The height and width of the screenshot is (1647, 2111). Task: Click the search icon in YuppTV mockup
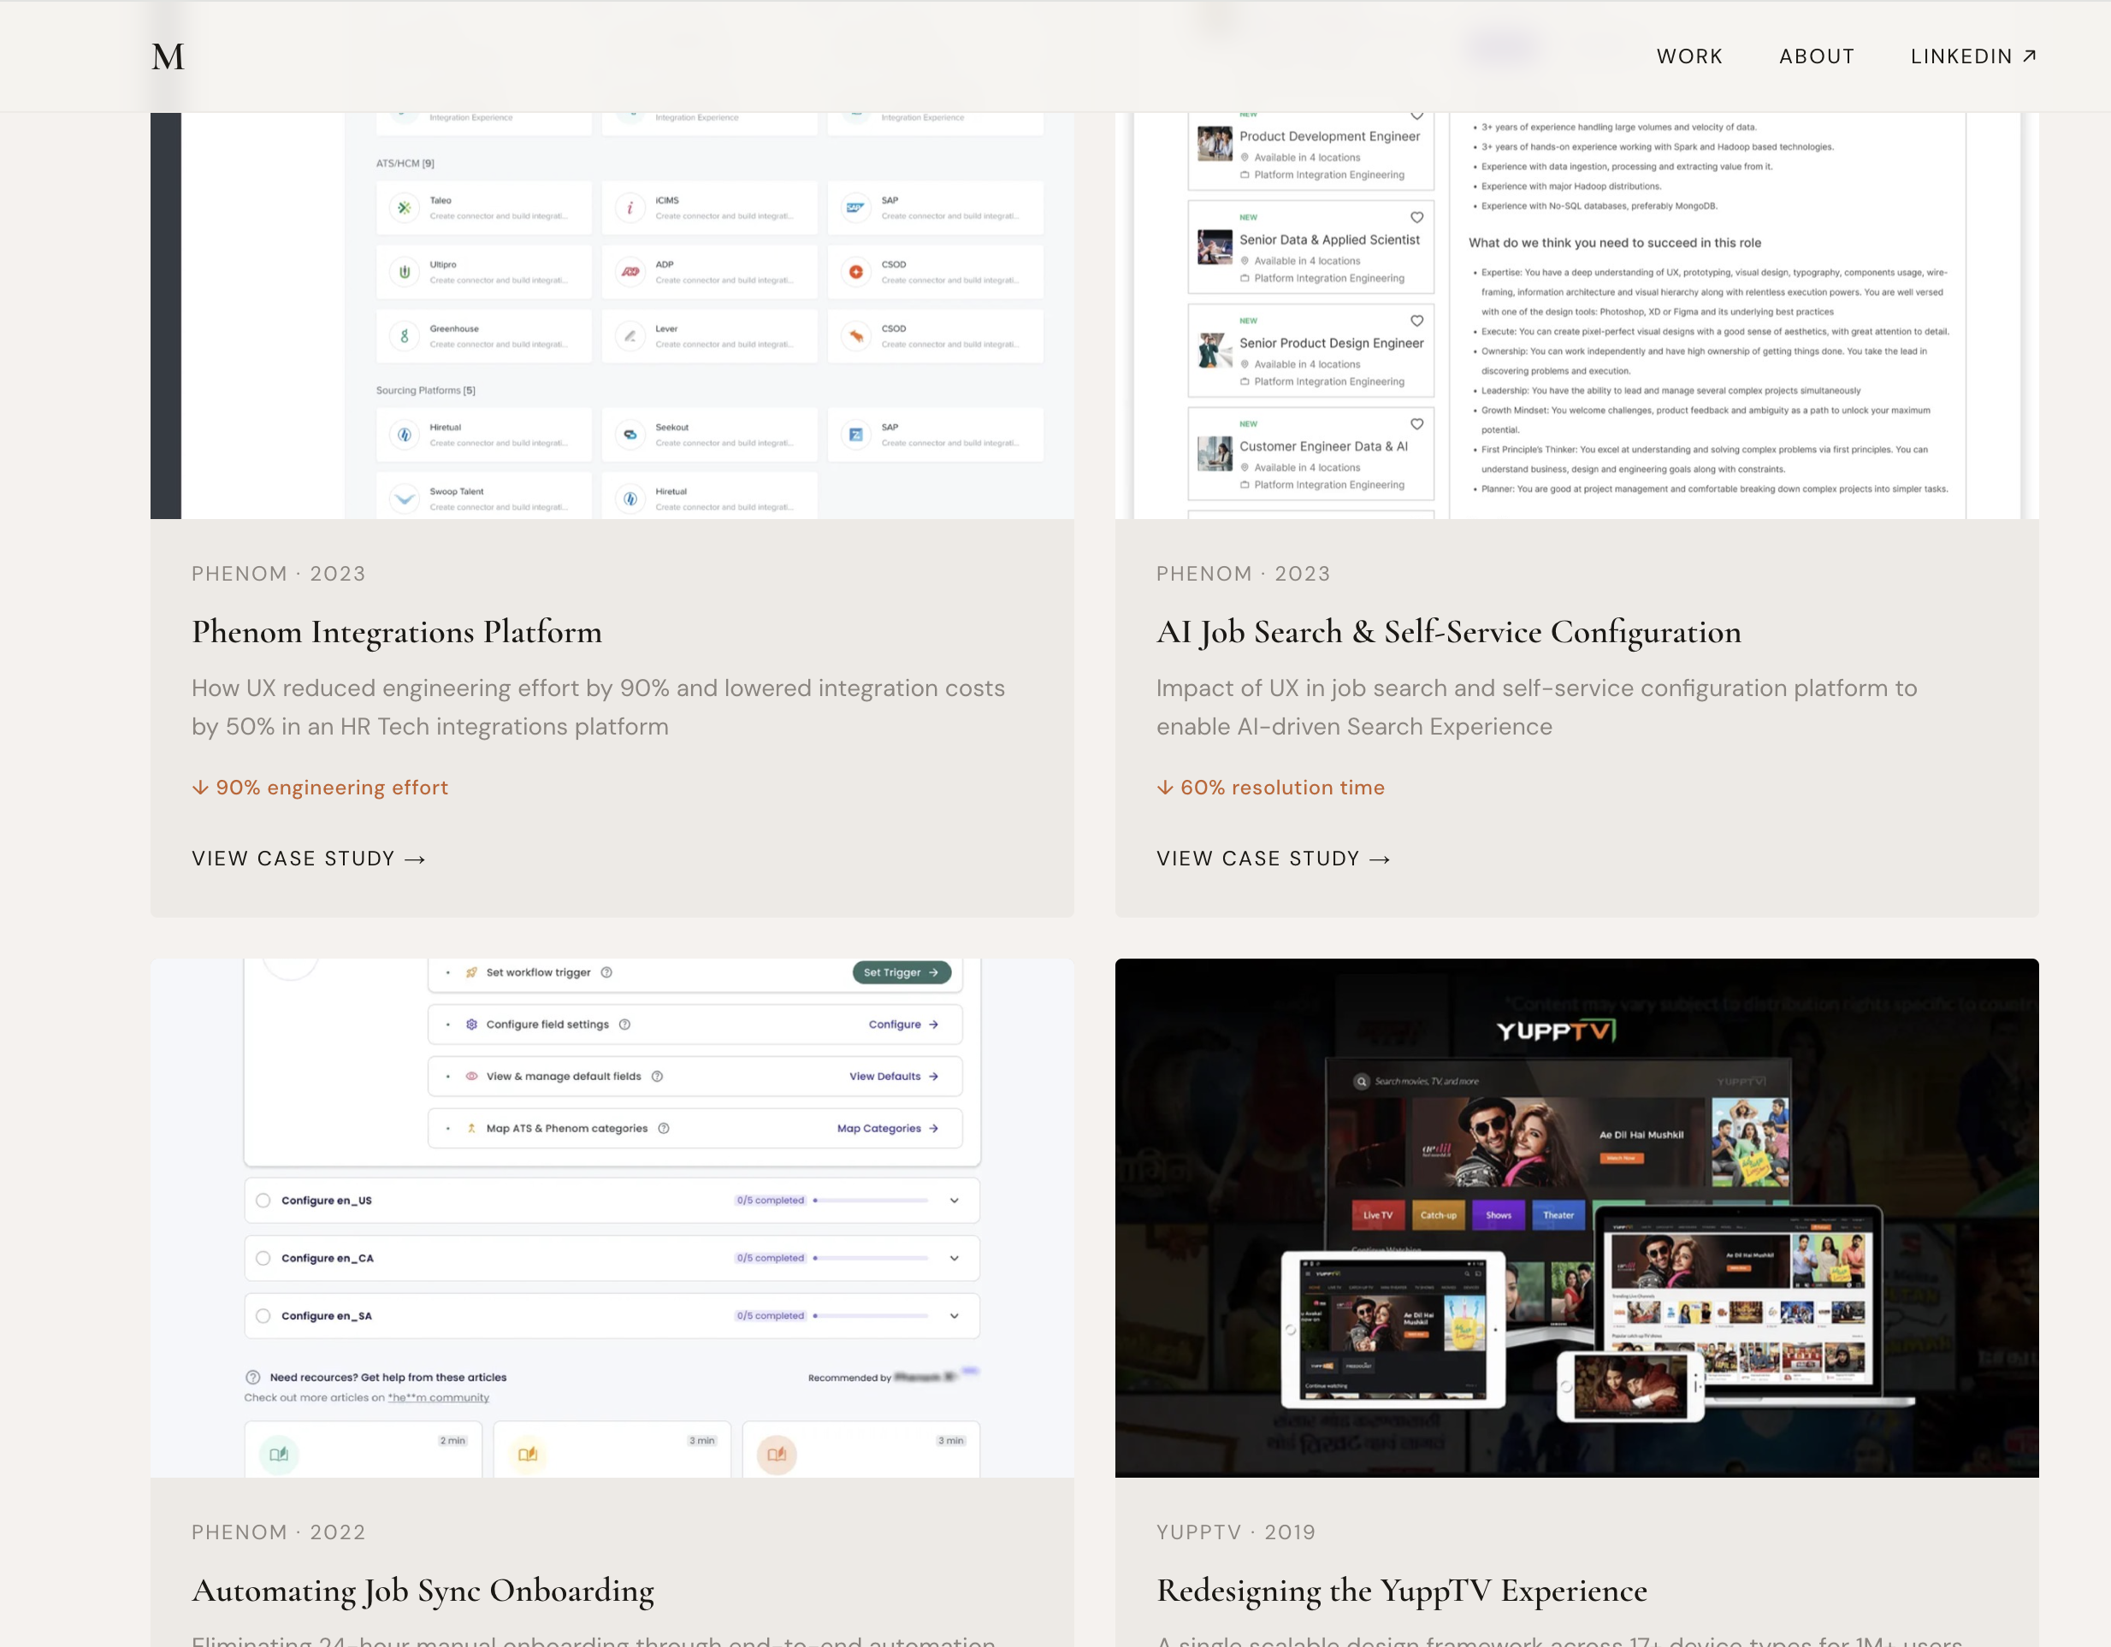(1362, 1082)
